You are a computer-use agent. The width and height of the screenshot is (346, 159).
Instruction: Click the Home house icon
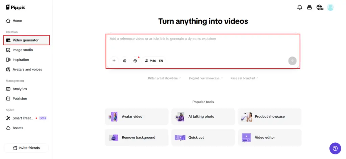8,21
